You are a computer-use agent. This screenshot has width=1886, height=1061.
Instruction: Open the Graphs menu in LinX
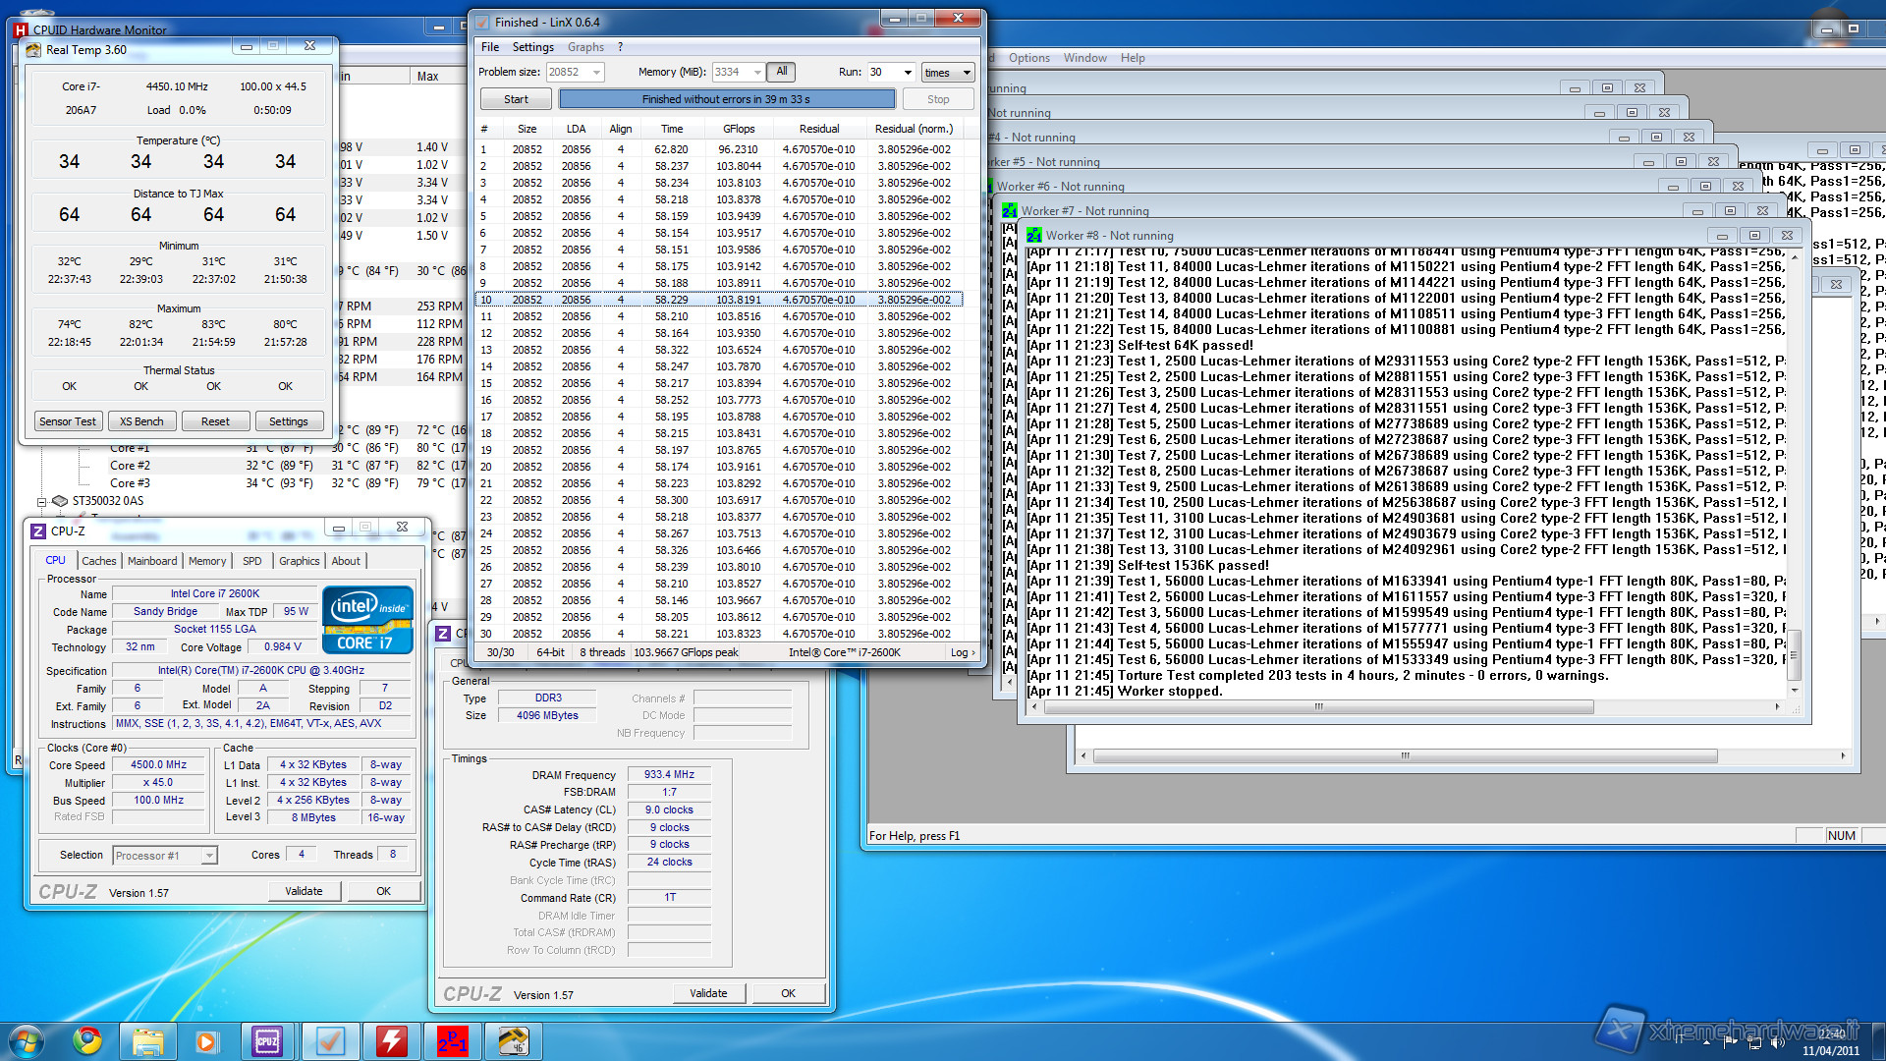pyautogui.click(x=585, y=47)
